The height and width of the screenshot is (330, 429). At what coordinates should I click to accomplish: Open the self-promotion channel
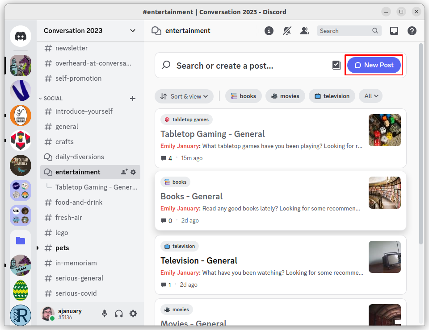90,78
